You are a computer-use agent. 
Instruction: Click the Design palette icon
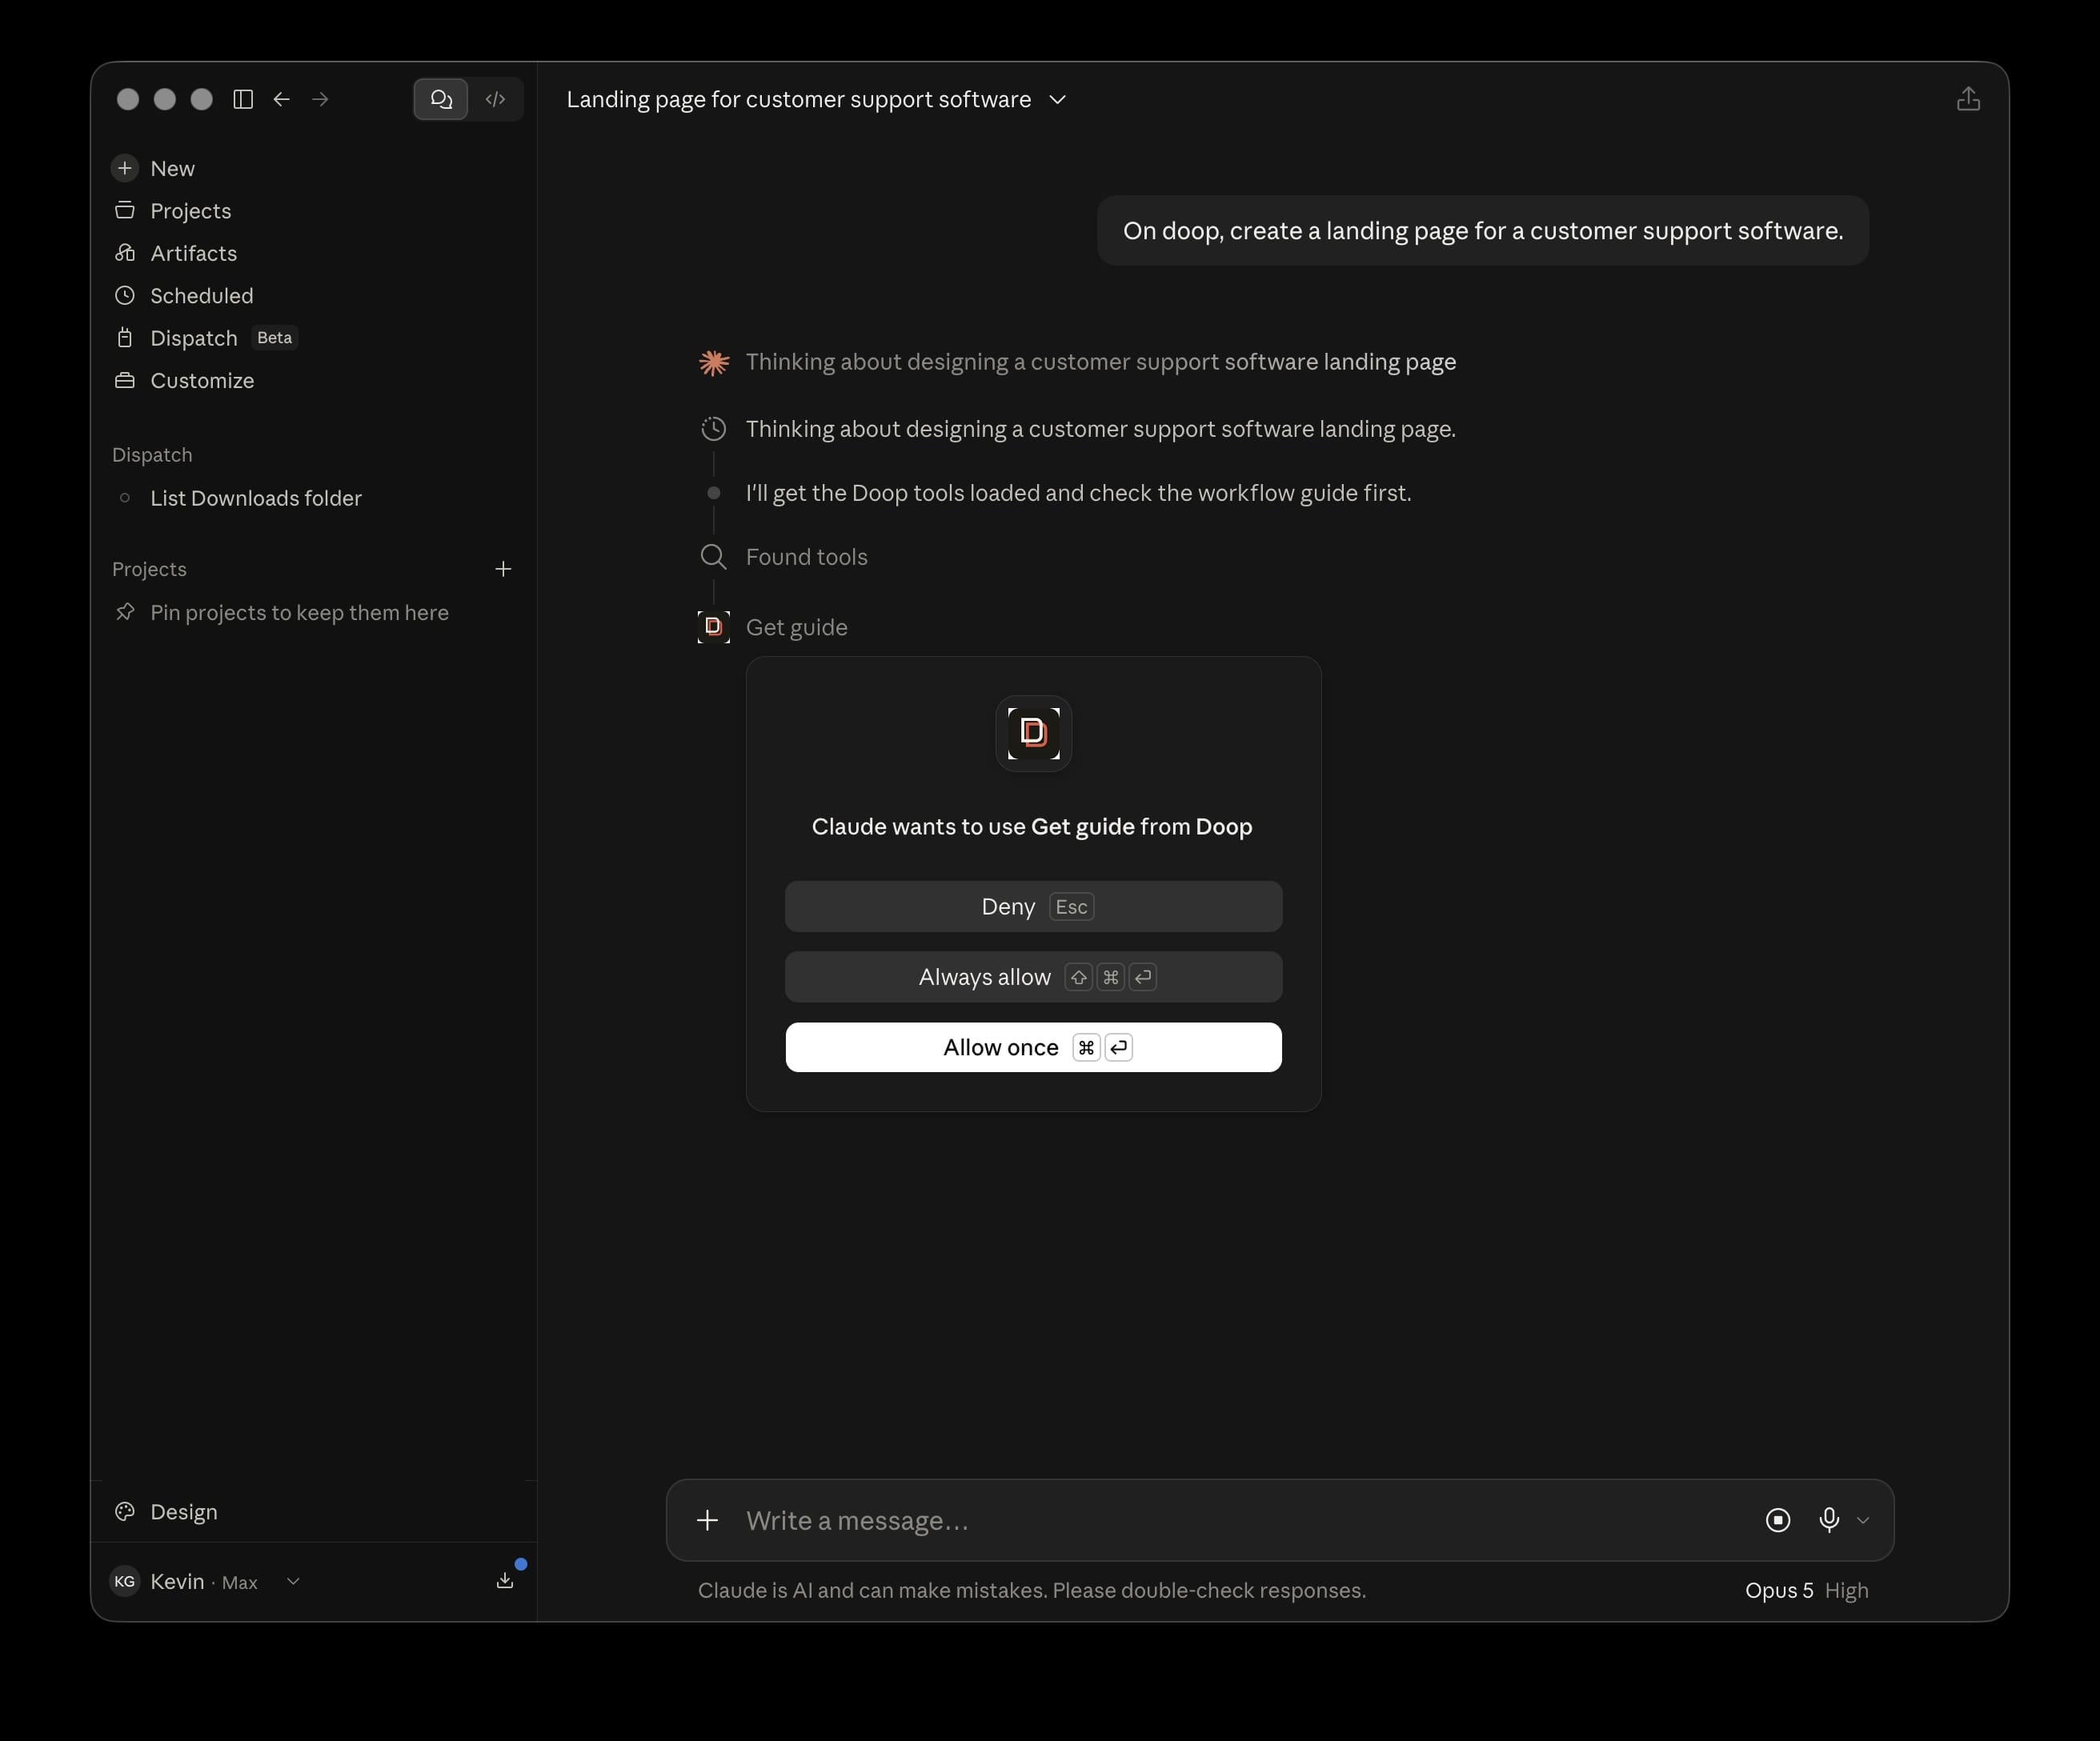click(x=125, y=1512)
